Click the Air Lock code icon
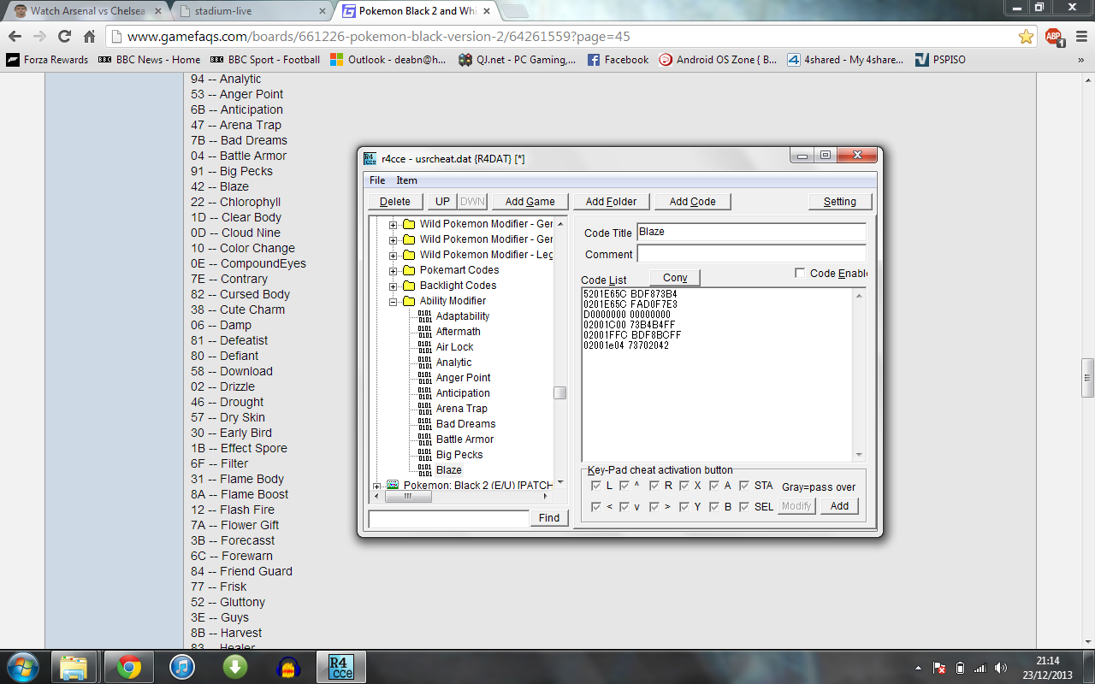This screenshot has height=684, width=1095. coord(424,347)
